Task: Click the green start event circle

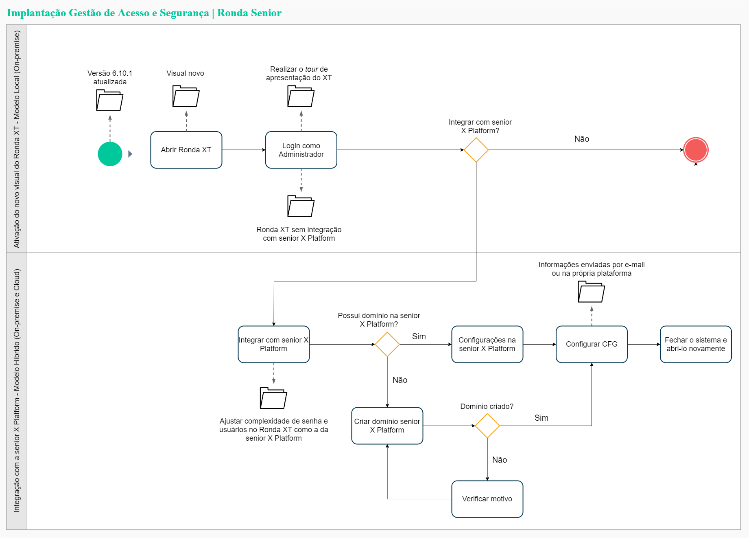Action: 110,154
